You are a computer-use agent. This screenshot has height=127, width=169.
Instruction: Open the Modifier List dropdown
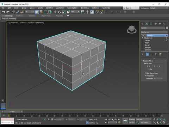click(x=155, y=32)
